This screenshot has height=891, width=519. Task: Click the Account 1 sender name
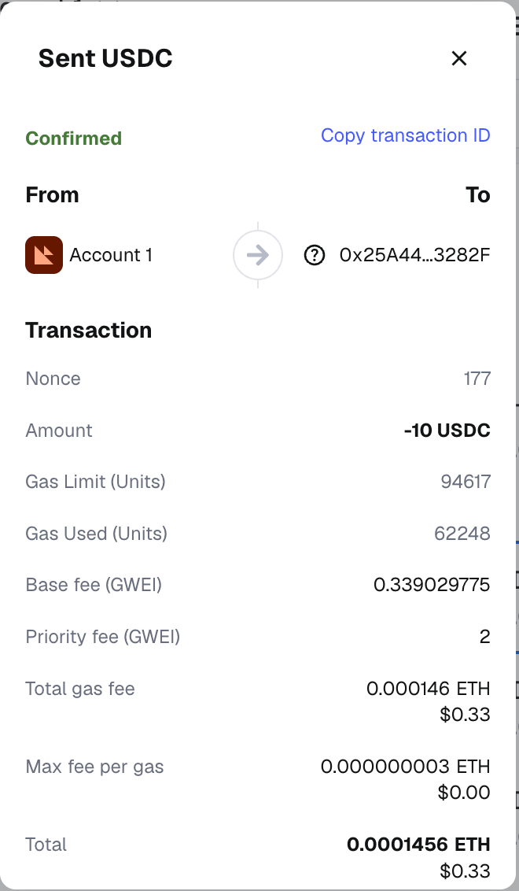(111, 255)
